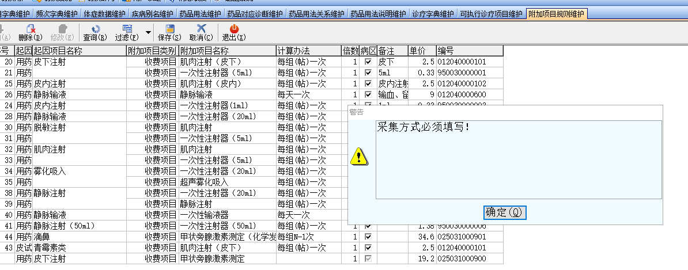Open the dropdown arrow next to 过滤(F)
The height and width of the screenshot is (270, 688).
148,32
